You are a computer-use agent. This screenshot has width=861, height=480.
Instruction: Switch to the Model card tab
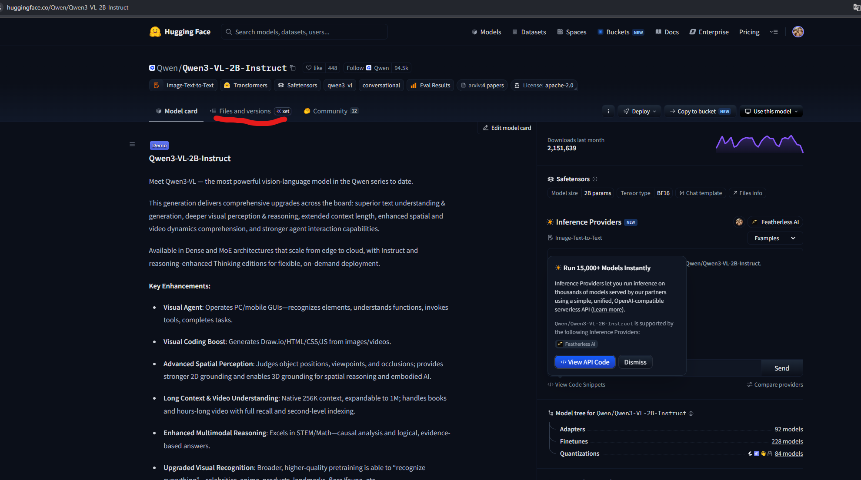[x=176, y=111]
